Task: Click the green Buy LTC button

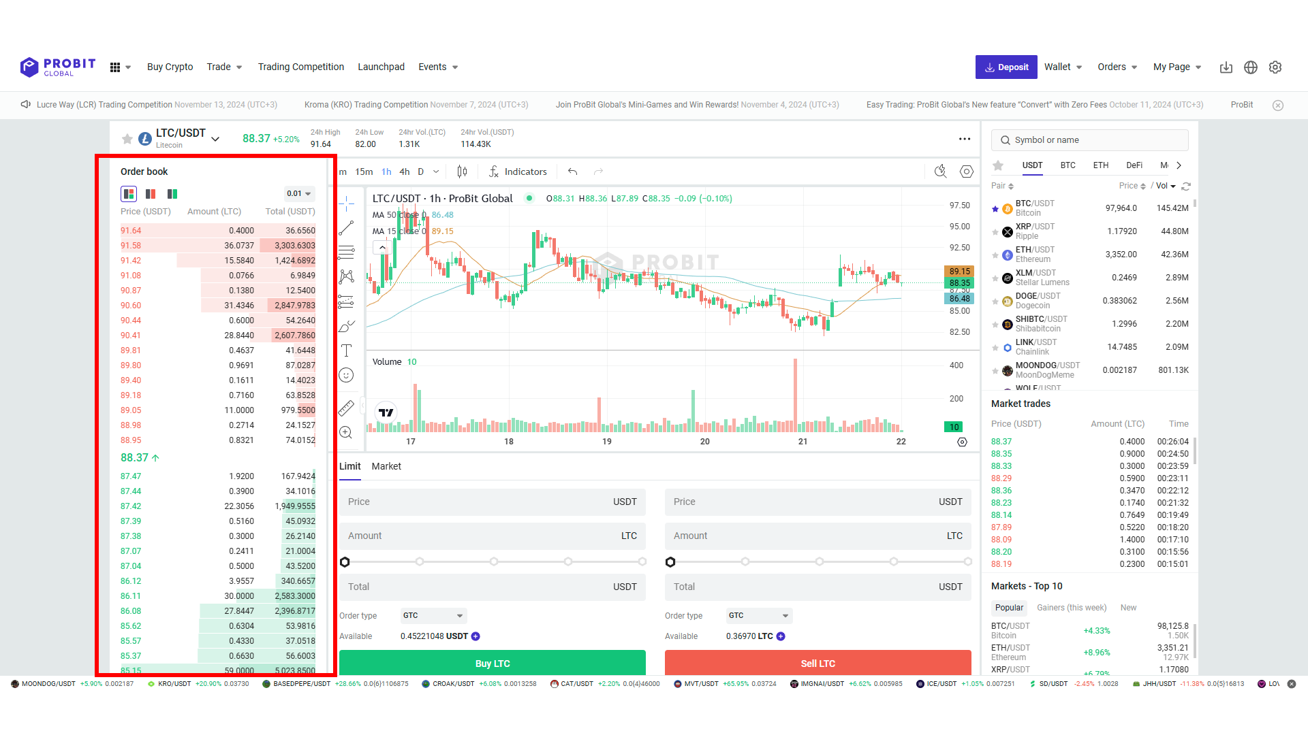Action: pyautogui.click(x=493, y=662)
